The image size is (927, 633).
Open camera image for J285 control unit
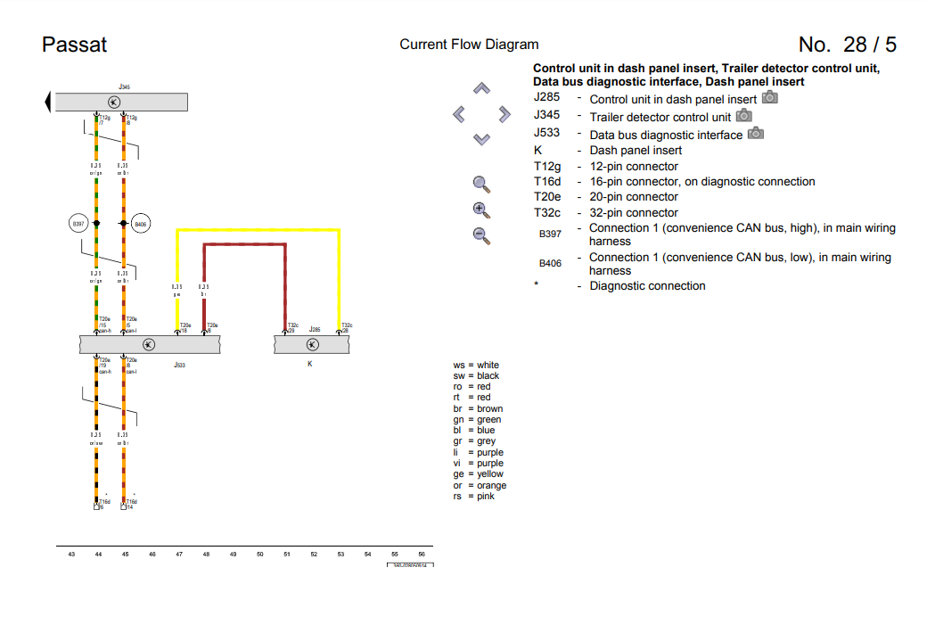[x=769, y=97]
